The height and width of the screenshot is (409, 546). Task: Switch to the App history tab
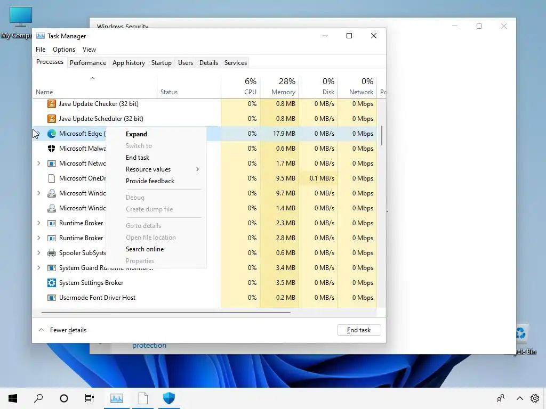pos(129,63)
